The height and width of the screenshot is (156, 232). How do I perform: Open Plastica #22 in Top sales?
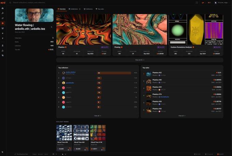[157, 73]
